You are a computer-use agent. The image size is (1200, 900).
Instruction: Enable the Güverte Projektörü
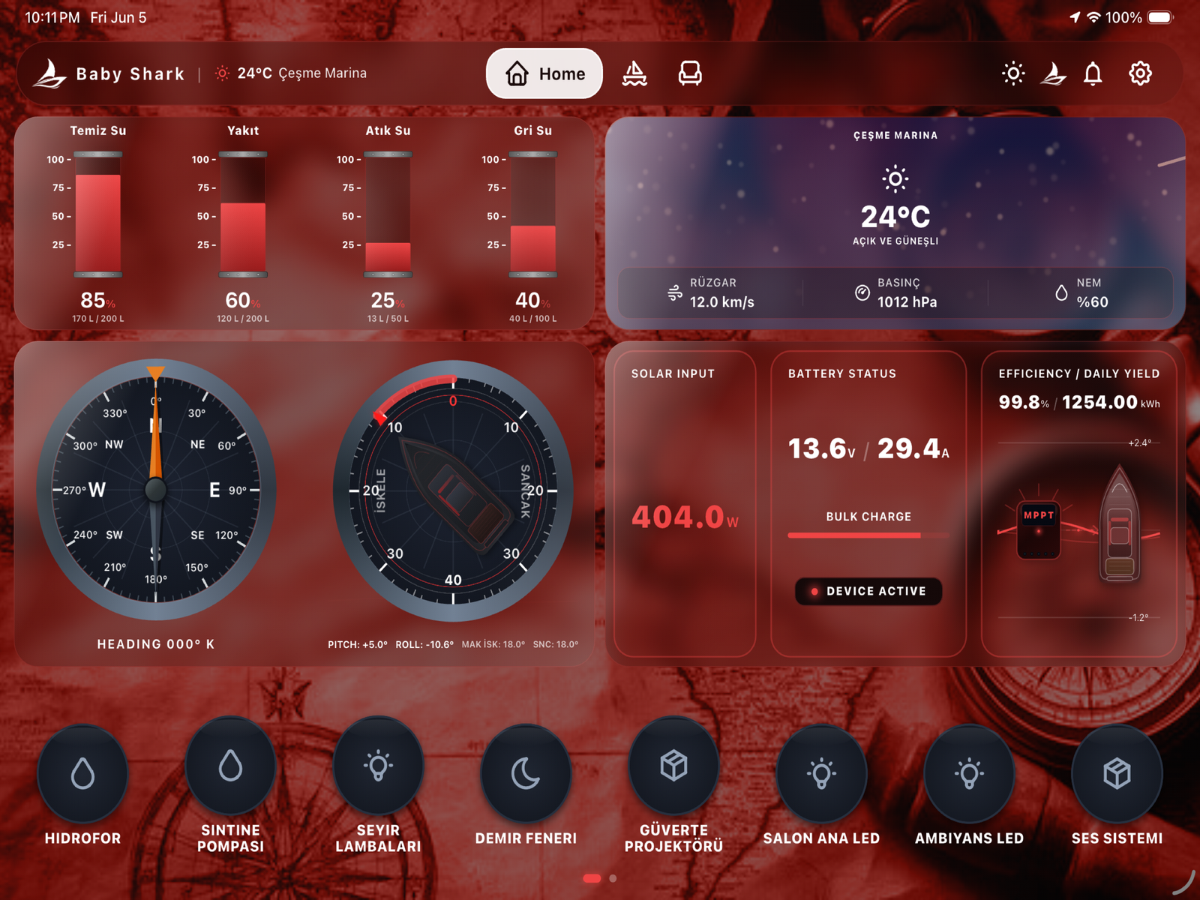click(673, 766)
